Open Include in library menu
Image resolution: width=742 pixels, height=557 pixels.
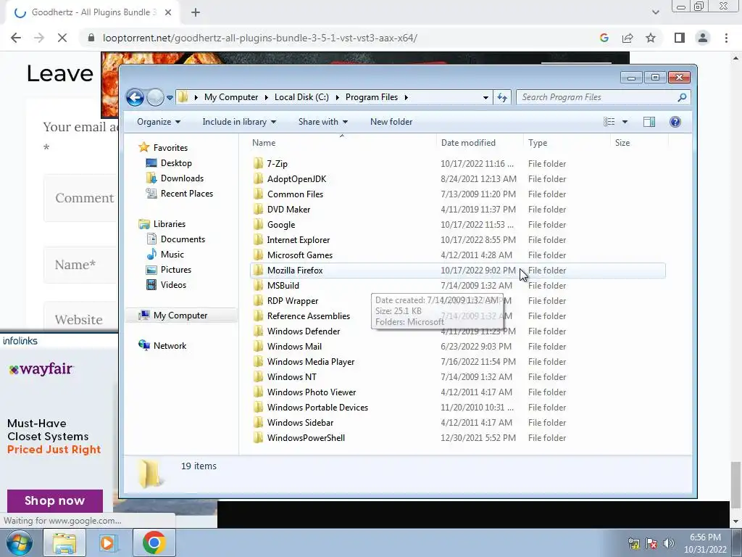(239, 122)
